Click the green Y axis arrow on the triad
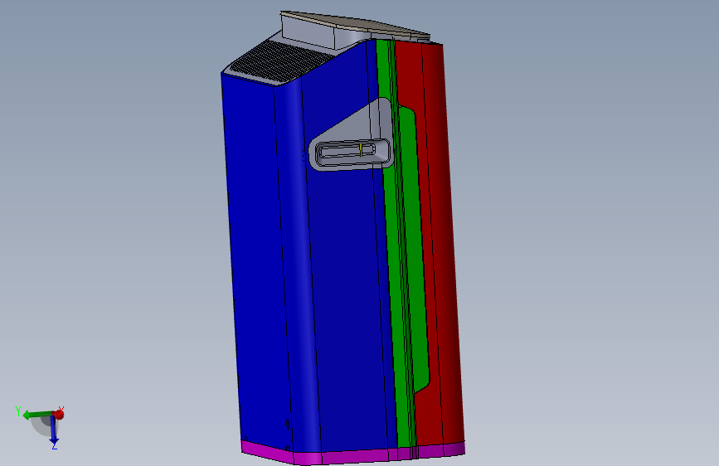The width and height of the screenshot is (719, 466). 36,415
